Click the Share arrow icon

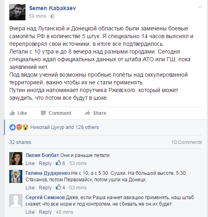pos(87,113)
